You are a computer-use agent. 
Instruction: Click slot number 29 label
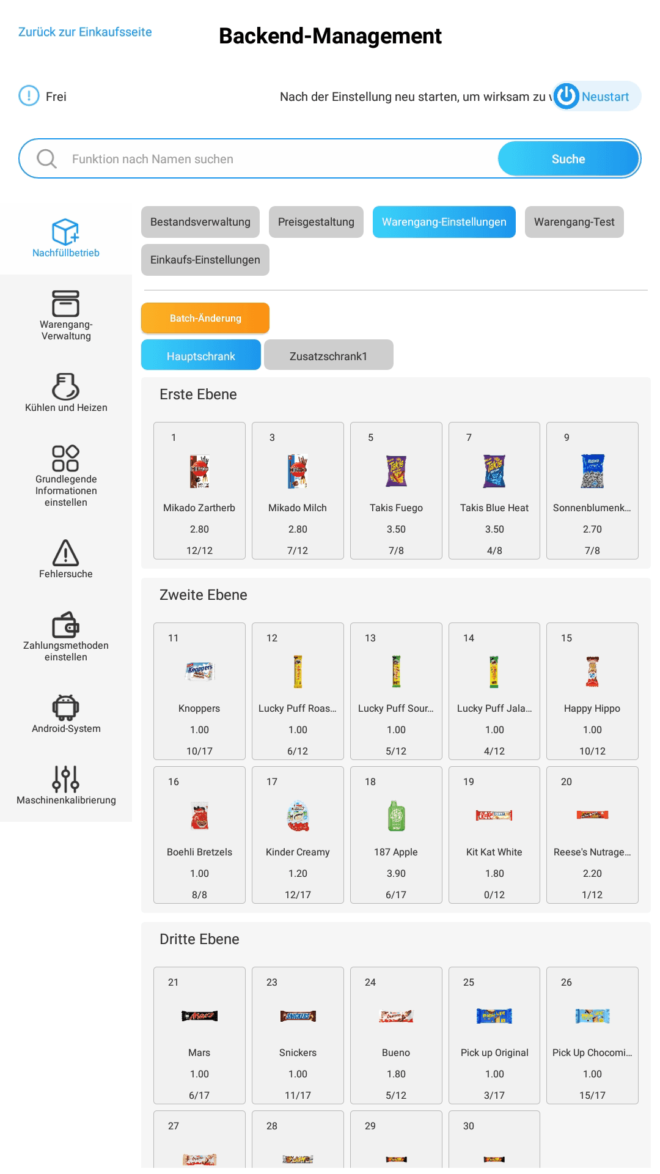[x=370, y=1126]
